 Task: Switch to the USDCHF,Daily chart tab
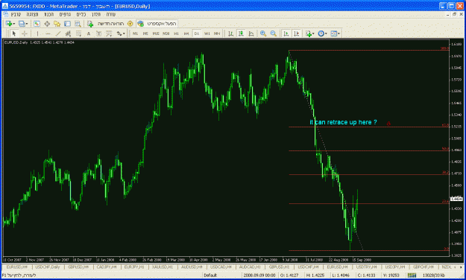click(48, 267)
